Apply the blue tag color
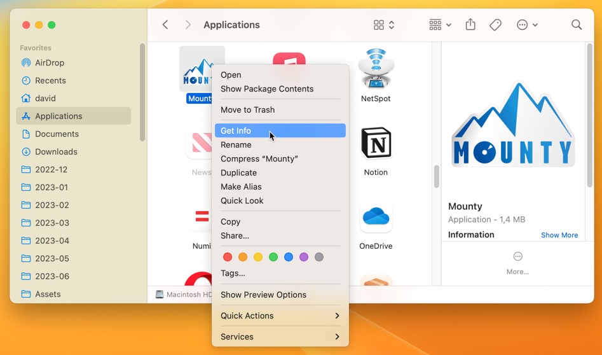 (289, 257)
